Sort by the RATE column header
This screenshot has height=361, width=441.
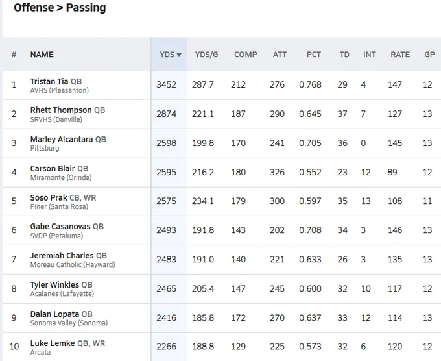tap(400, 55)
